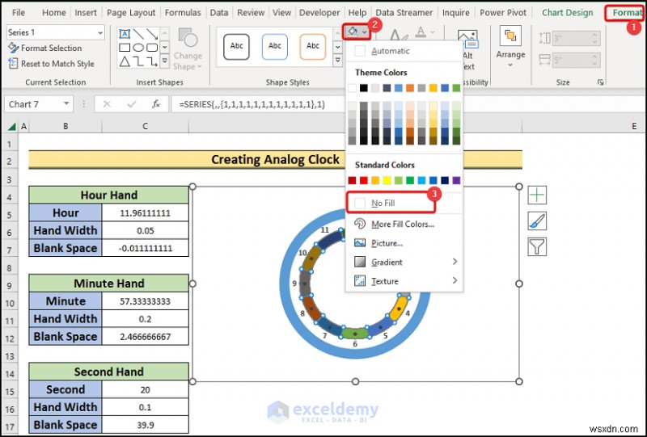Show next row of Shape Styles
Image resolution: width=647 pixels, height=437 pixels.
point(337,47)
